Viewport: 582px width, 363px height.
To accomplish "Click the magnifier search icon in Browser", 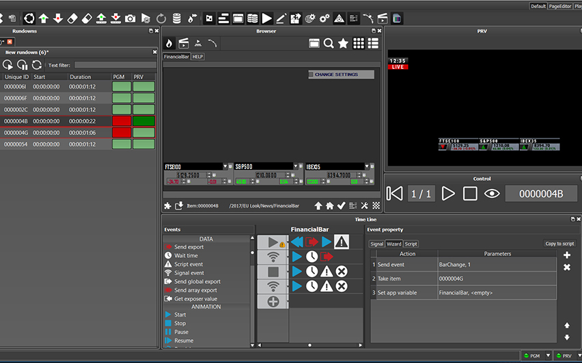I will (329, 44).
